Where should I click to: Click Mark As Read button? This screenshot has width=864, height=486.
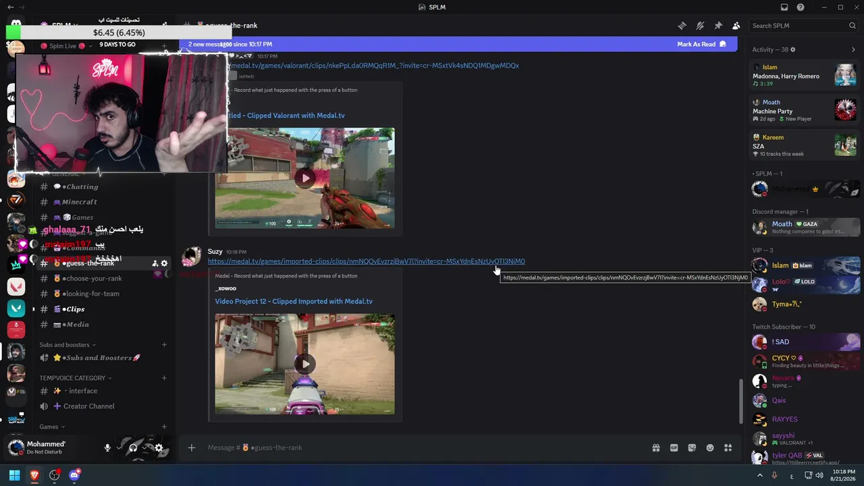tap(702, 44)
